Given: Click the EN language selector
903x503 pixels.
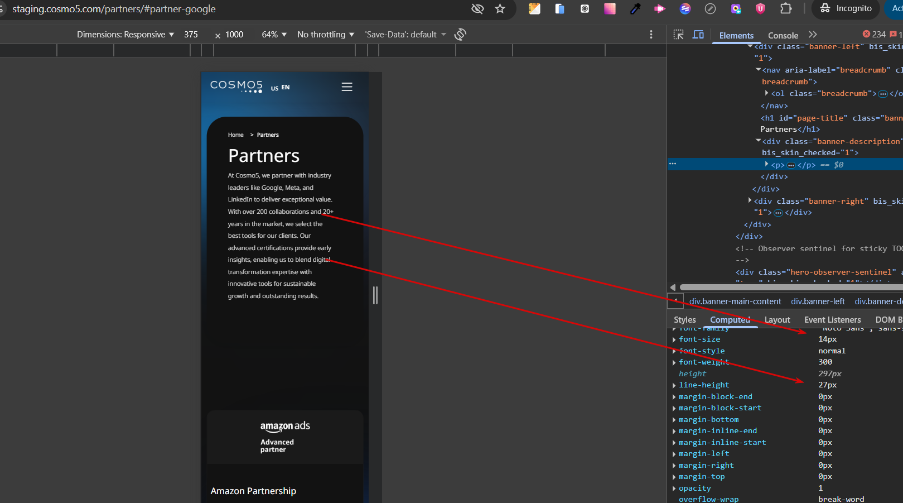Looking at the screenshot, I should [286, 88].
